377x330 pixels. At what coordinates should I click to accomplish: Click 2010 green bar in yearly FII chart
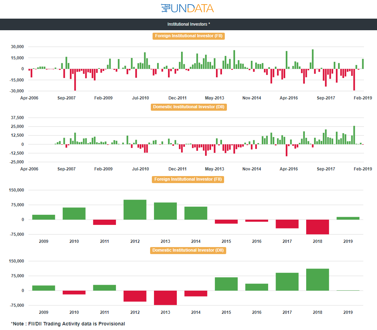coord(74,213)
